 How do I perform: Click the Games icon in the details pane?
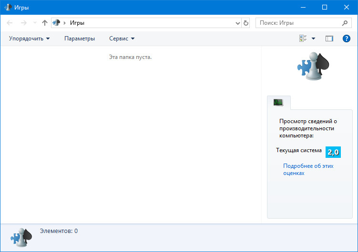[21, 237]
